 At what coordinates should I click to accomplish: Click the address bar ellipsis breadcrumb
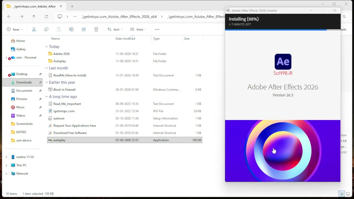click(x=75, y=17)
